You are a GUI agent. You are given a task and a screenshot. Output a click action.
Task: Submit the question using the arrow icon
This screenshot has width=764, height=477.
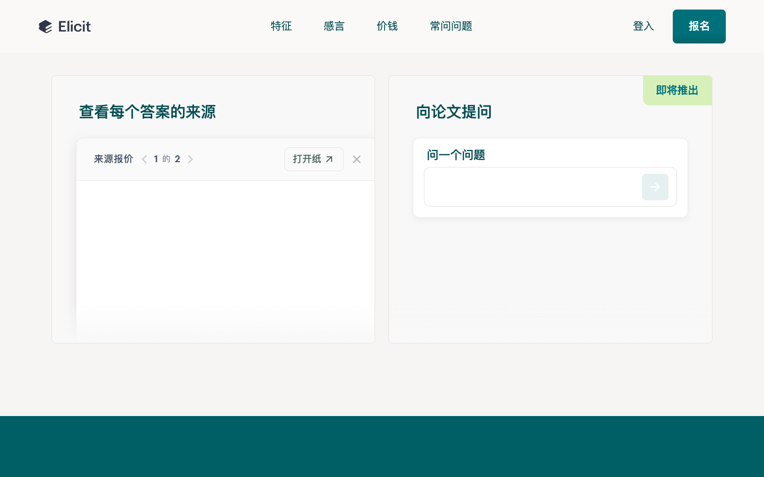[655, 187]
